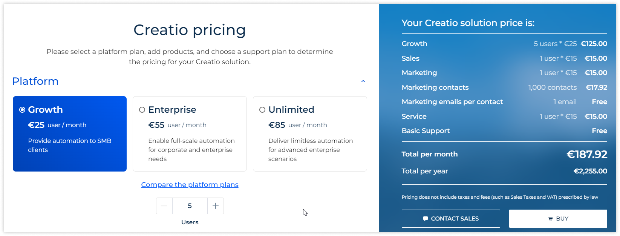Click the Growth plan card description
Viewport: 620px width, 236px height.
pyautogui.click(x=70, y=146)
